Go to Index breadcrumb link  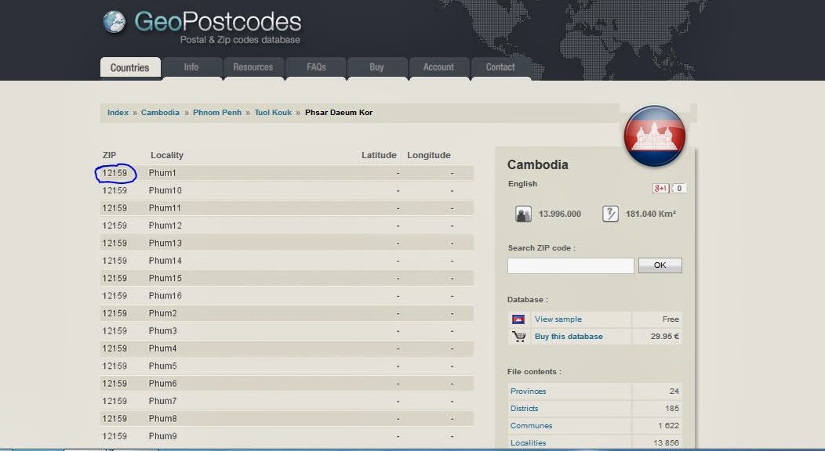coord(118,112)
